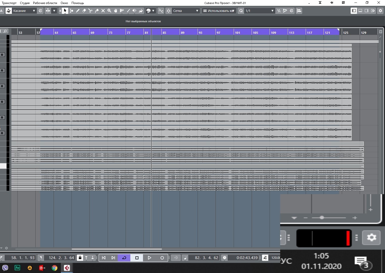Open the Cubase taskbar icon
This screenshot has height=273, width=385.
point(67,268)
